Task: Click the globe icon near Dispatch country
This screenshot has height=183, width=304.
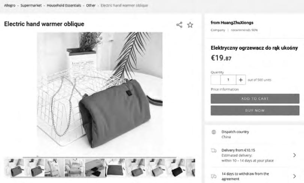Action: 214,132
